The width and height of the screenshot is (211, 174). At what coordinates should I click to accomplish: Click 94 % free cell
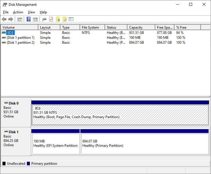click(x=180, y=33)
